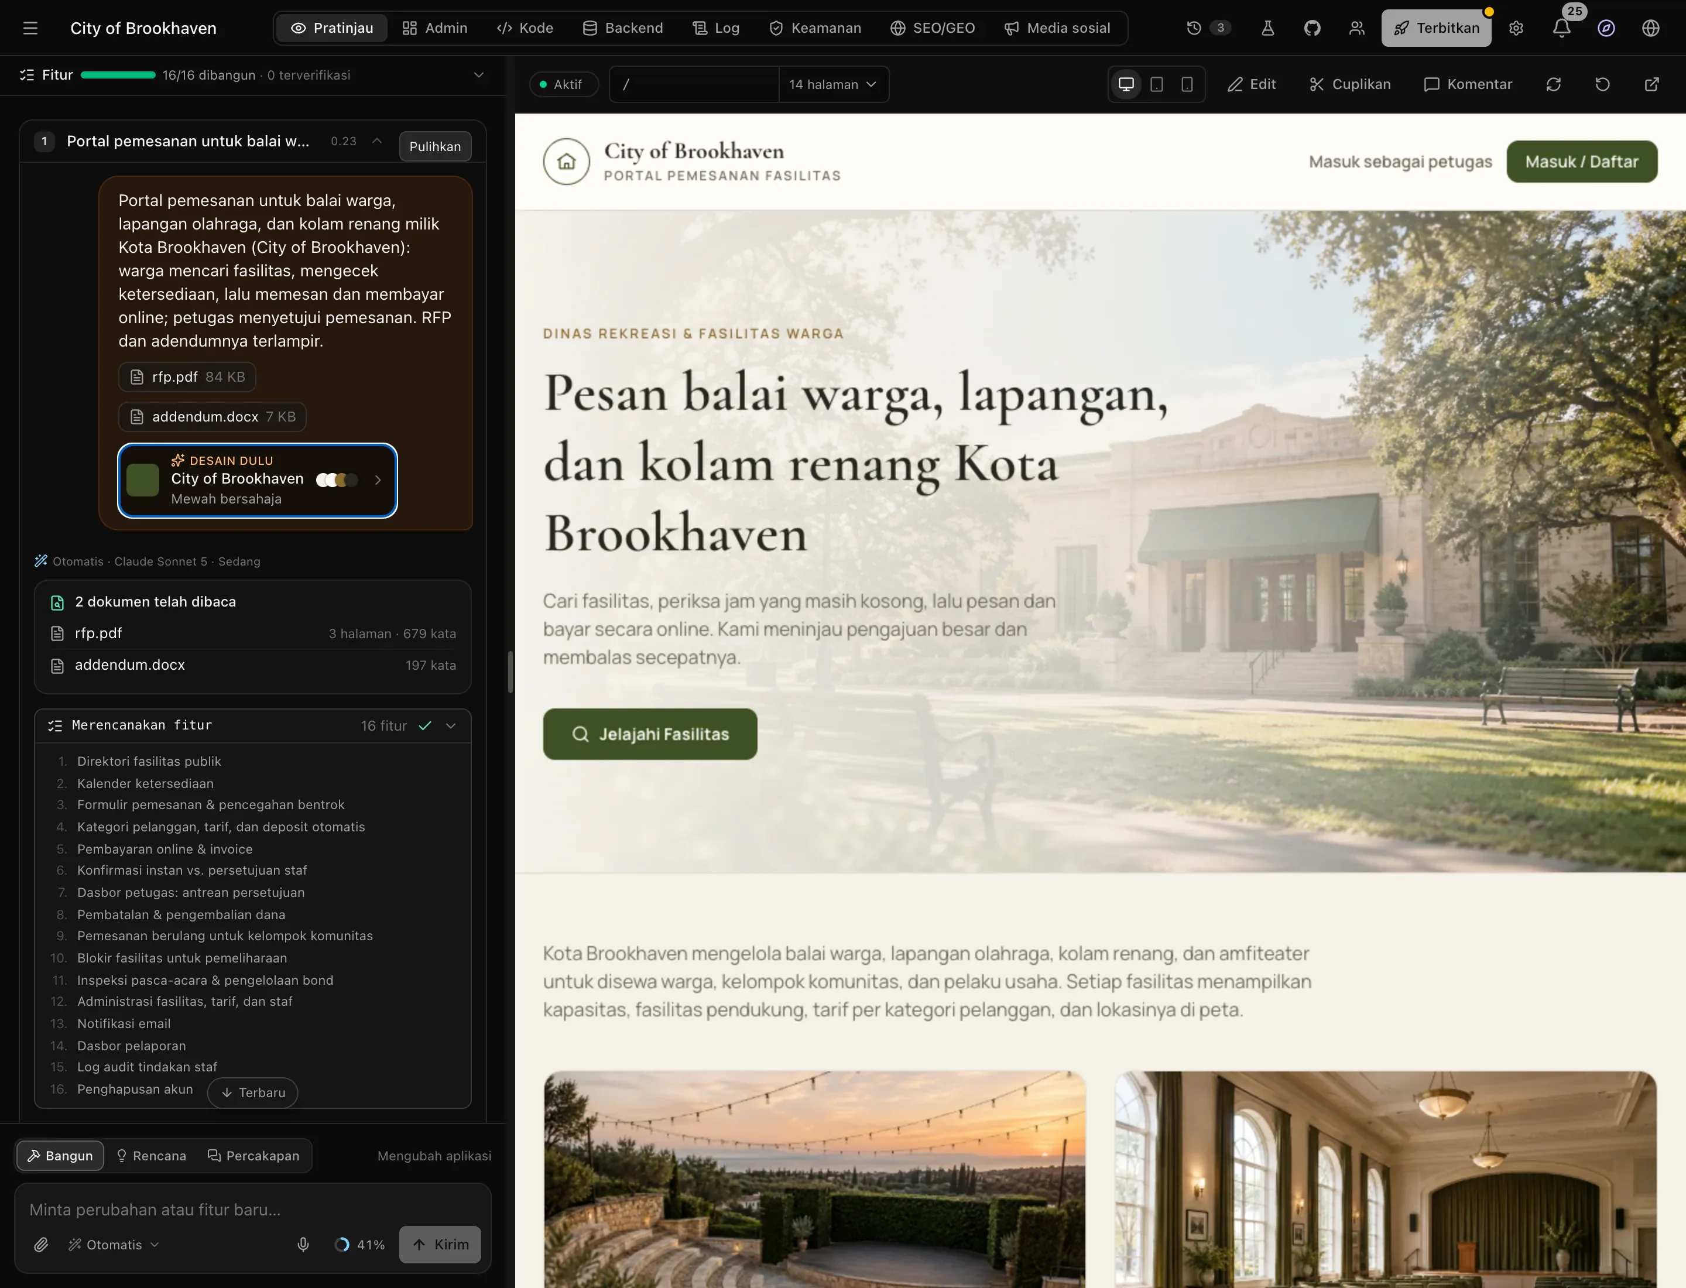The image size is (1686, 1288).
Task: Open the settings gear icon
Action: tap(1516, 28)
